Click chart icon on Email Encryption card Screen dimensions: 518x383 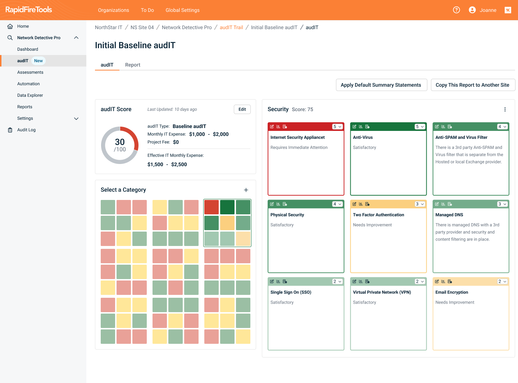click(x=443, y=281)
